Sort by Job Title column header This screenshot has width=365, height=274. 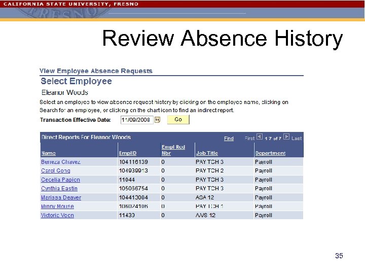point(207,153)
